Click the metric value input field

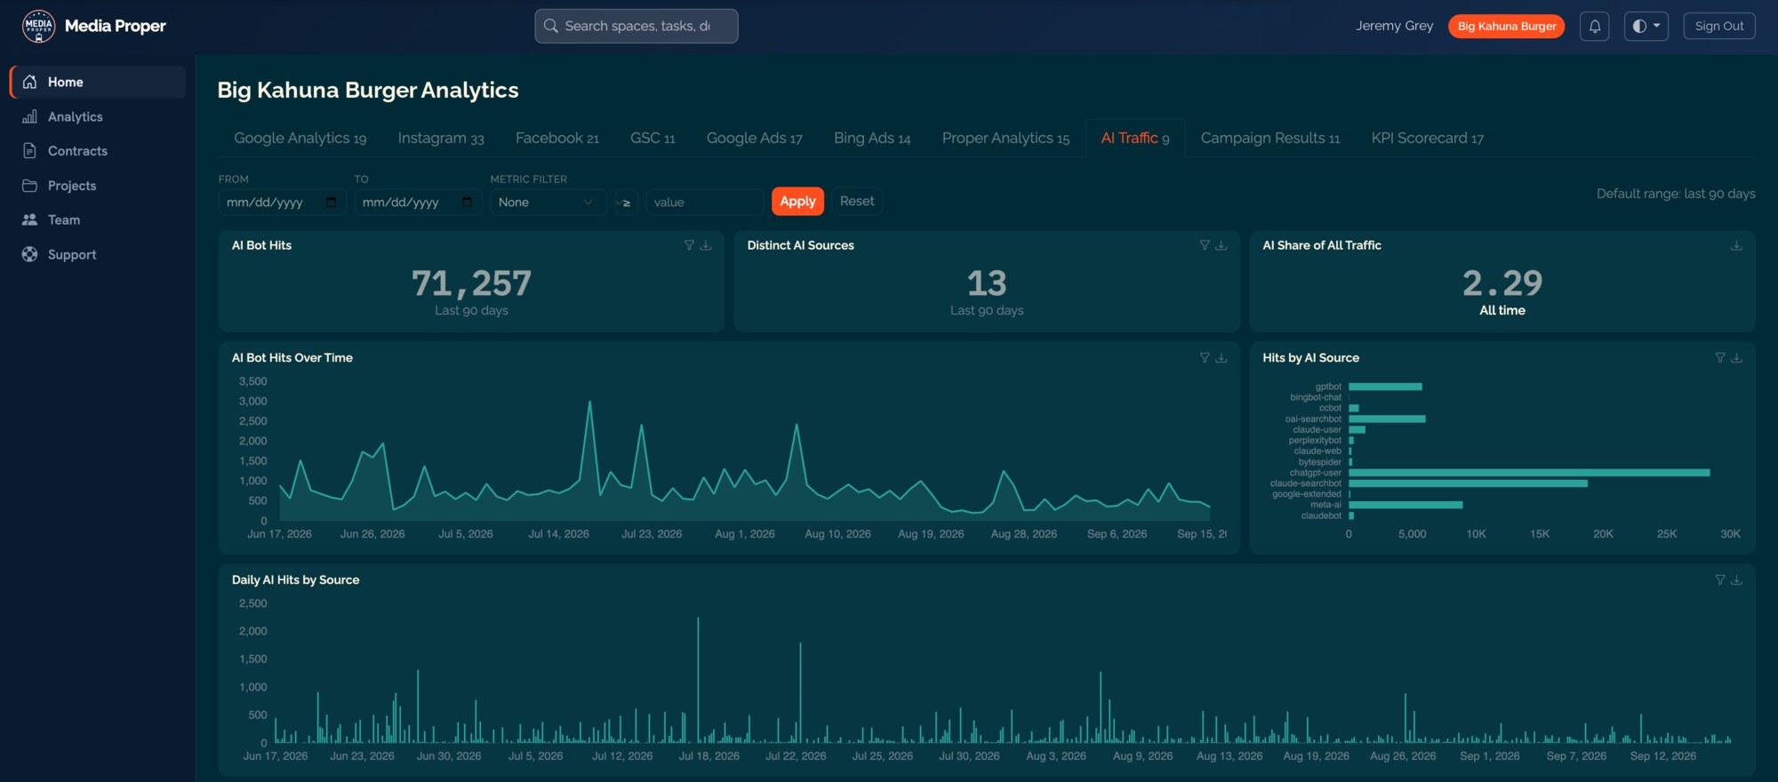[705, 202]
